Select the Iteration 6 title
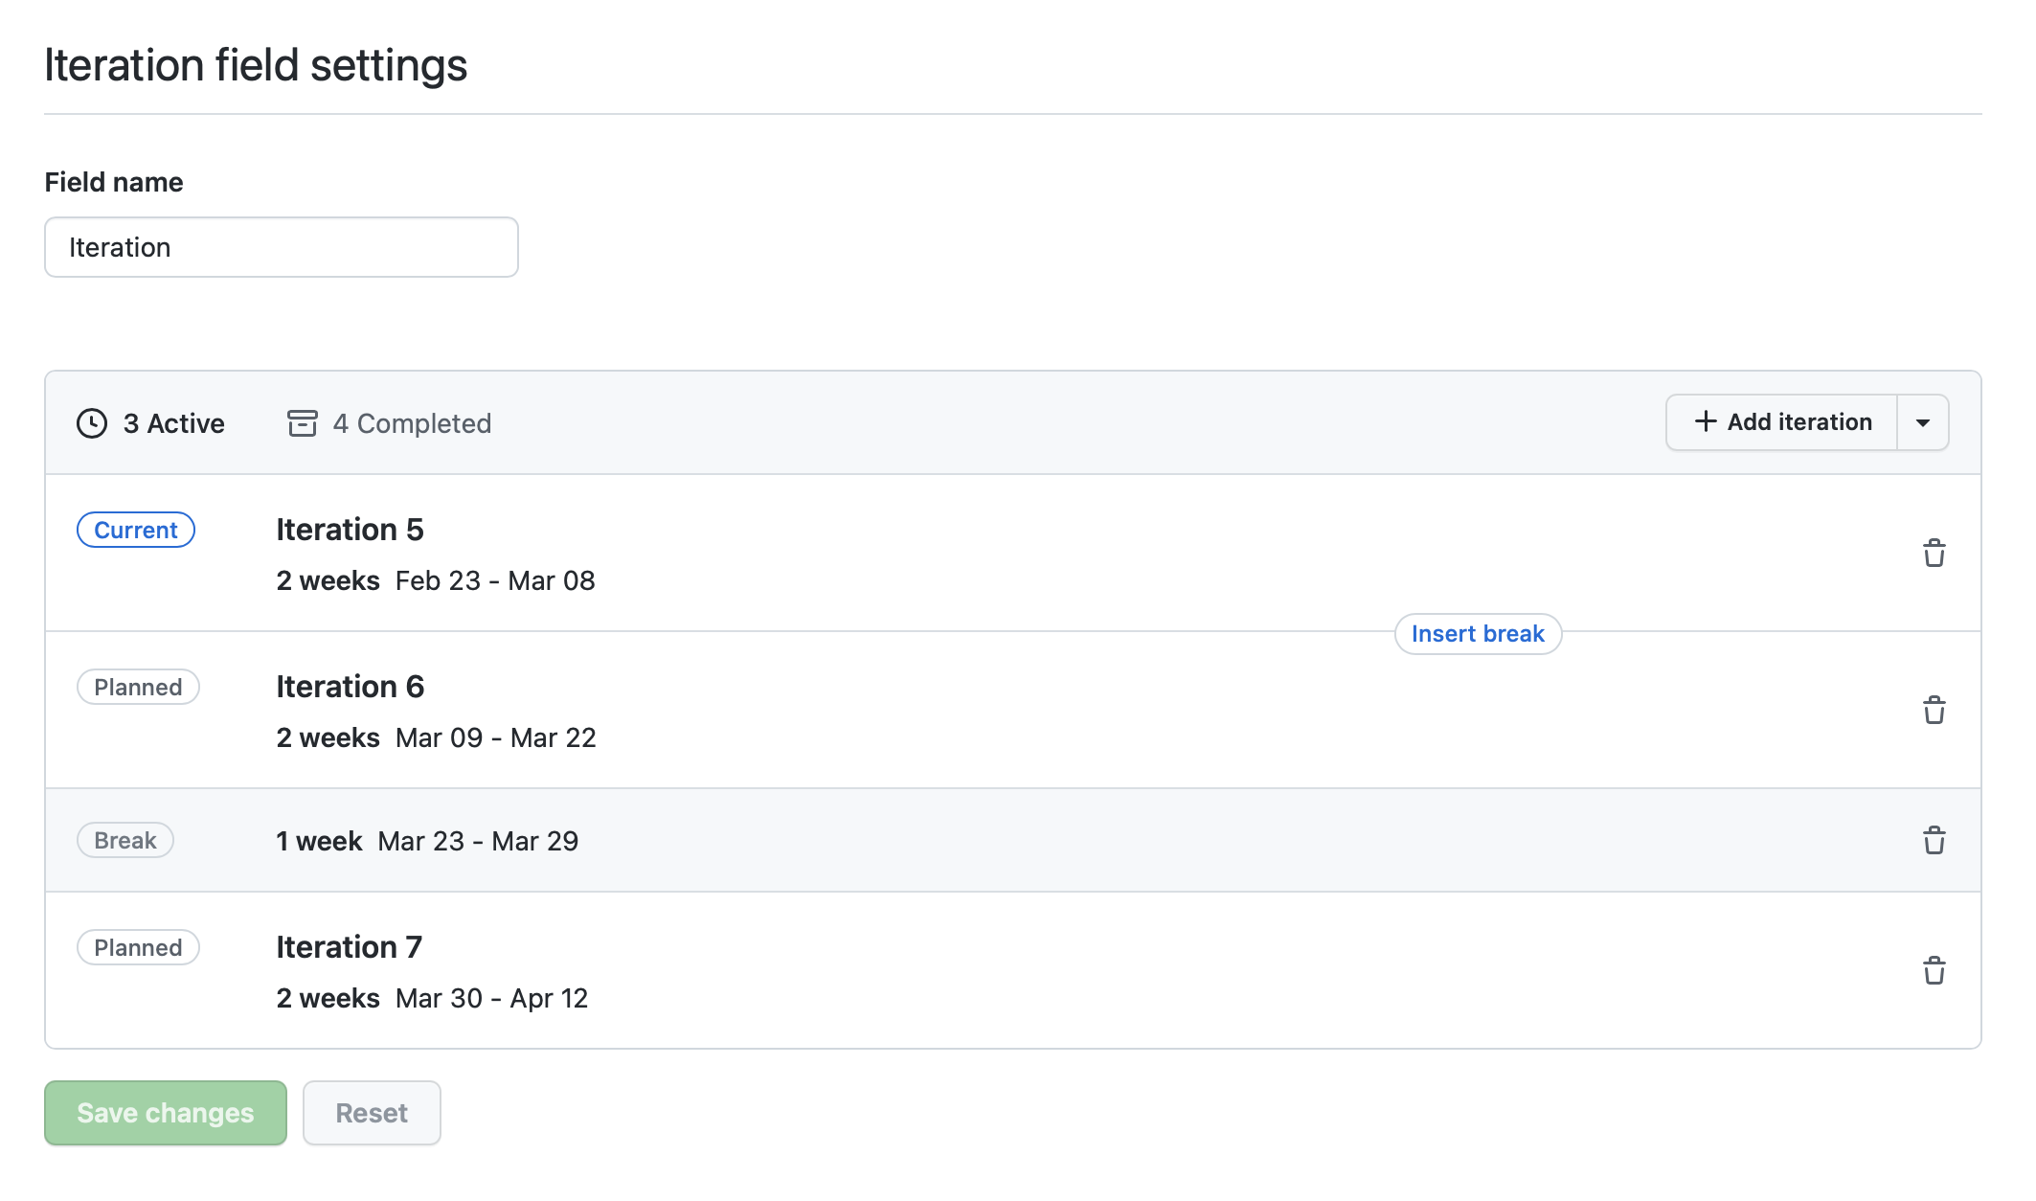 350,687
